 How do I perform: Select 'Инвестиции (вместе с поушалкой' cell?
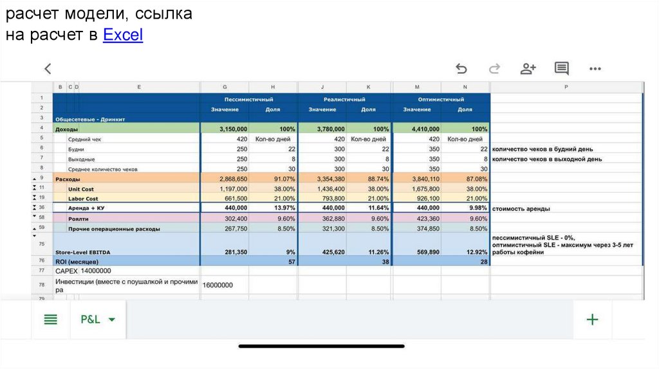[x=127, y=285]
